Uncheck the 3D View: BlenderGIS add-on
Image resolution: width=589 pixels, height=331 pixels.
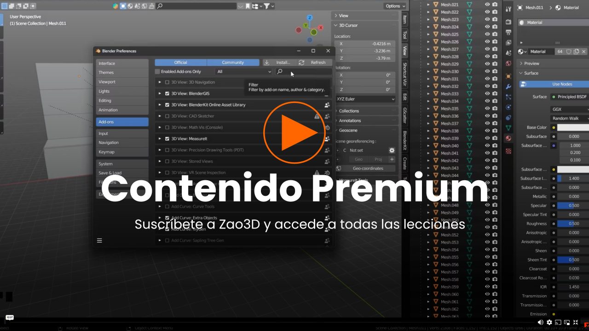pyautogui.click(x=167, y=94)
